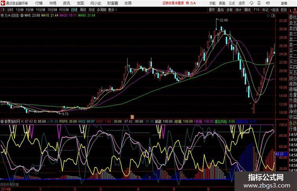Click the red 证券交易未登录 login link
Screen dimensions: 297x191
[x=173, y=3]
